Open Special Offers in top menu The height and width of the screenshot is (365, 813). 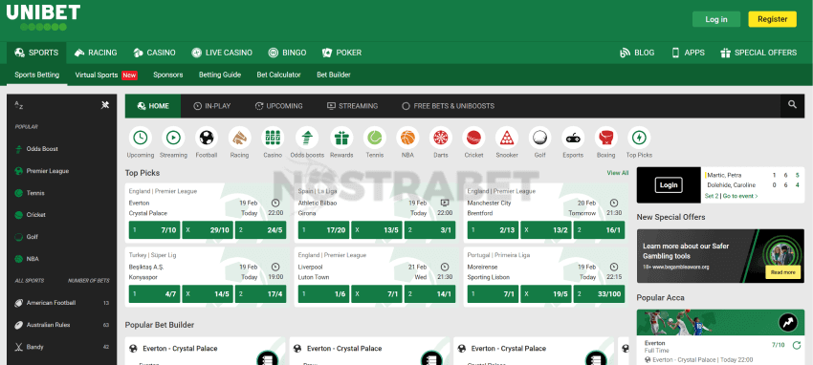pos(758,53)
